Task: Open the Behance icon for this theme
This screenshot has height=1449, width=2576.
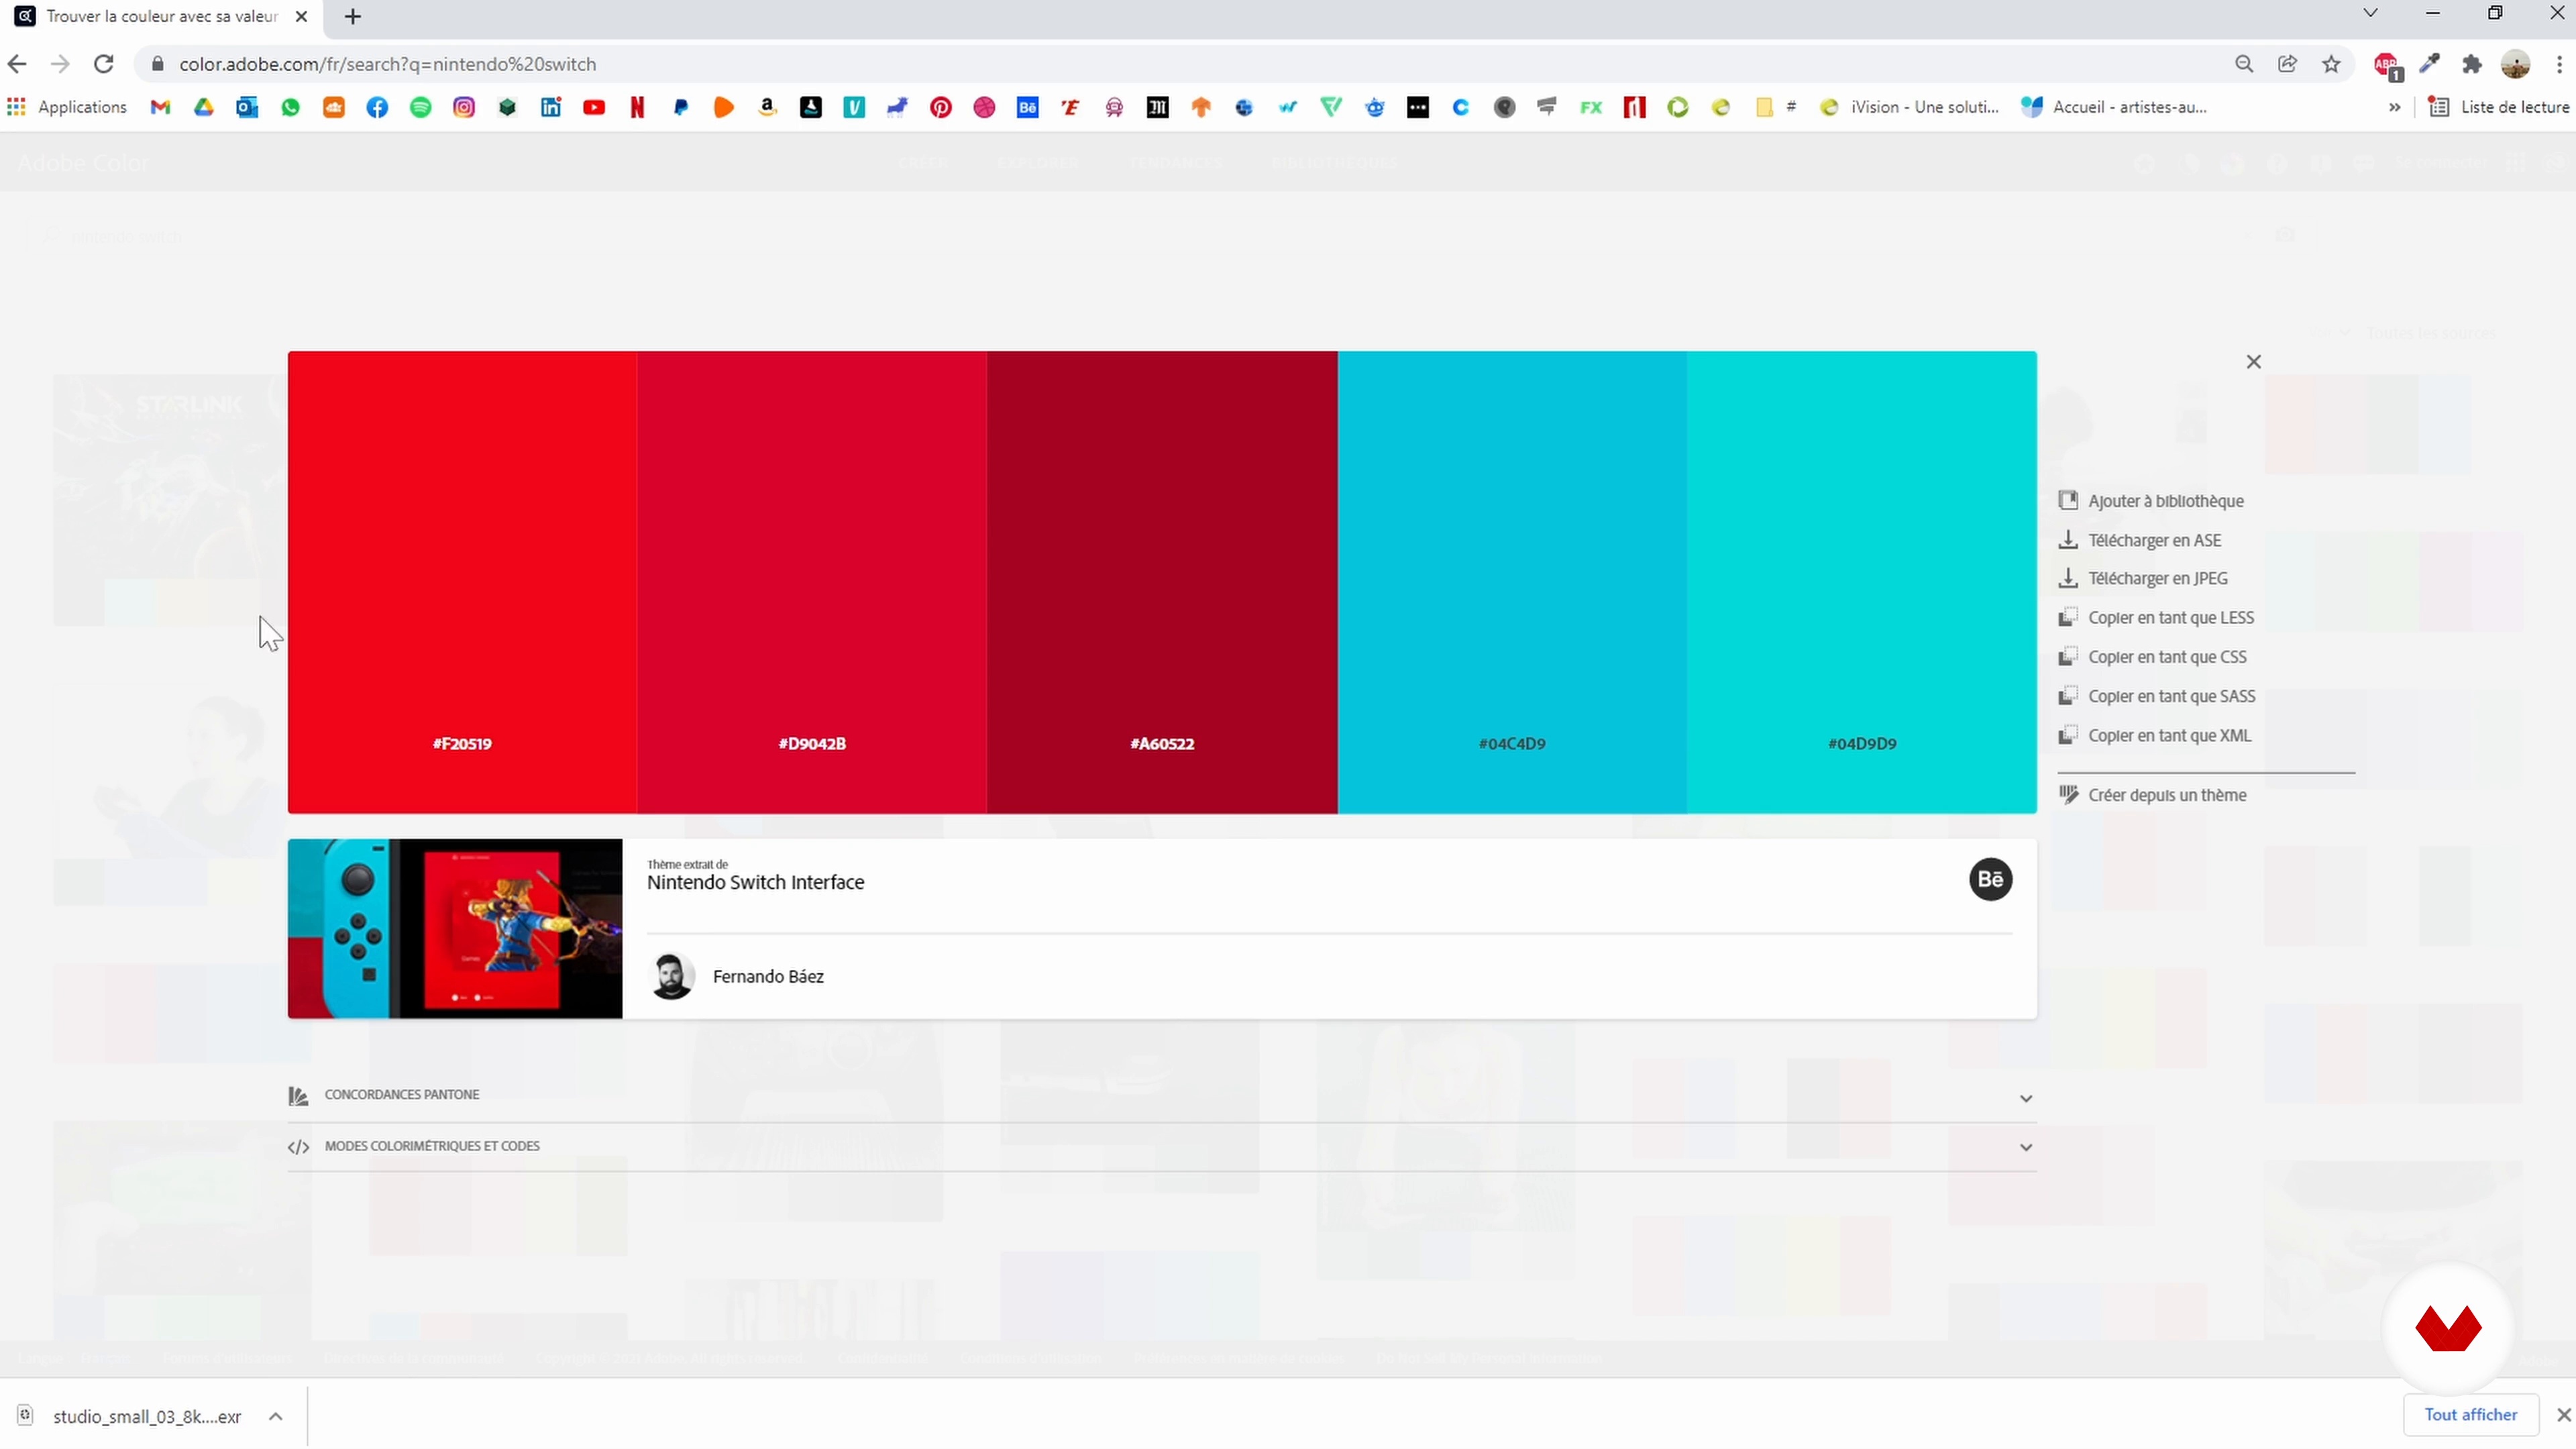Action: click(x=1990, y=880)
